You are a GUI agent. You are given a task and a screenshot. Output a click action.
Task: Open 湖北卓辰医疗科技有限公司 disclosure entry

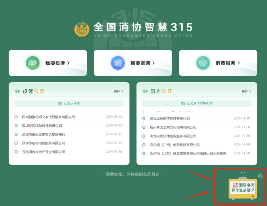click(x=170, y=119)
